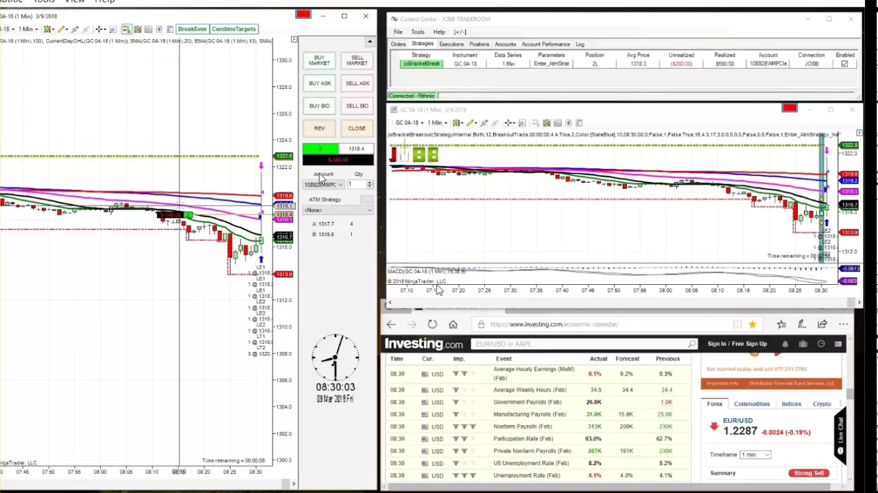Open 1 Min interval dropdown in right chart
Viewport: 878px width, 493px height.
pyautogui.click(x=438, y=123)
